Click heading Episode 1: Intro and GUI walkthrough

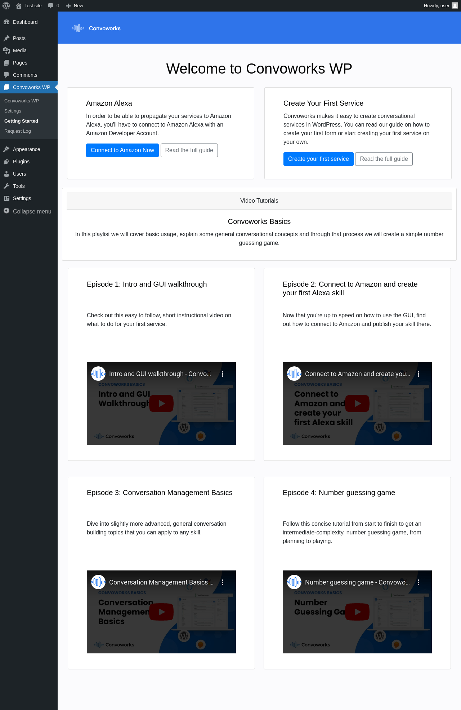click(x=147, y=284)
